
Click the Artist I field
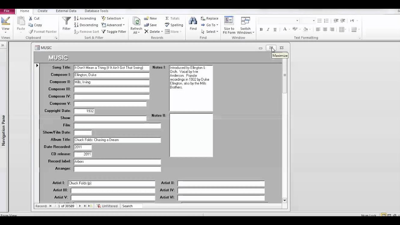point(112,183)
